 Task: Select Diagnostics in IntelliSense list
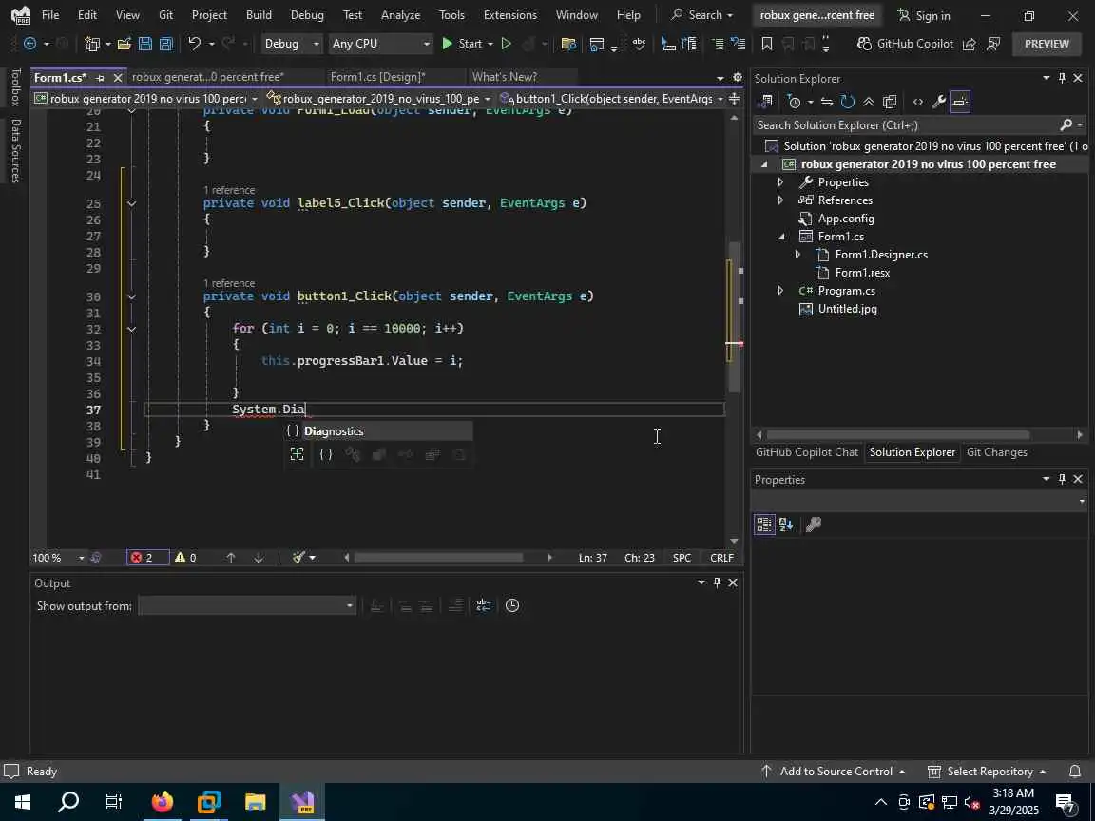pyautogui.click(x=378, y=431)
